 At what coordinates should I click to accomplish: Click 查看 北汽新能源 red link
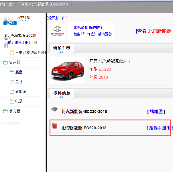tap(154, 31)
